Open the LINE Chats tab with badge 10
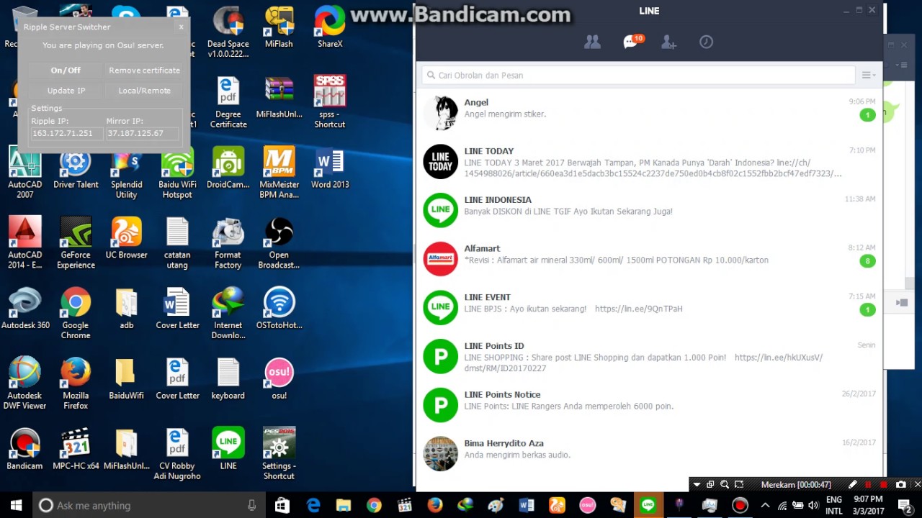This screenshot has width=922, height=518. coord(632,42)
